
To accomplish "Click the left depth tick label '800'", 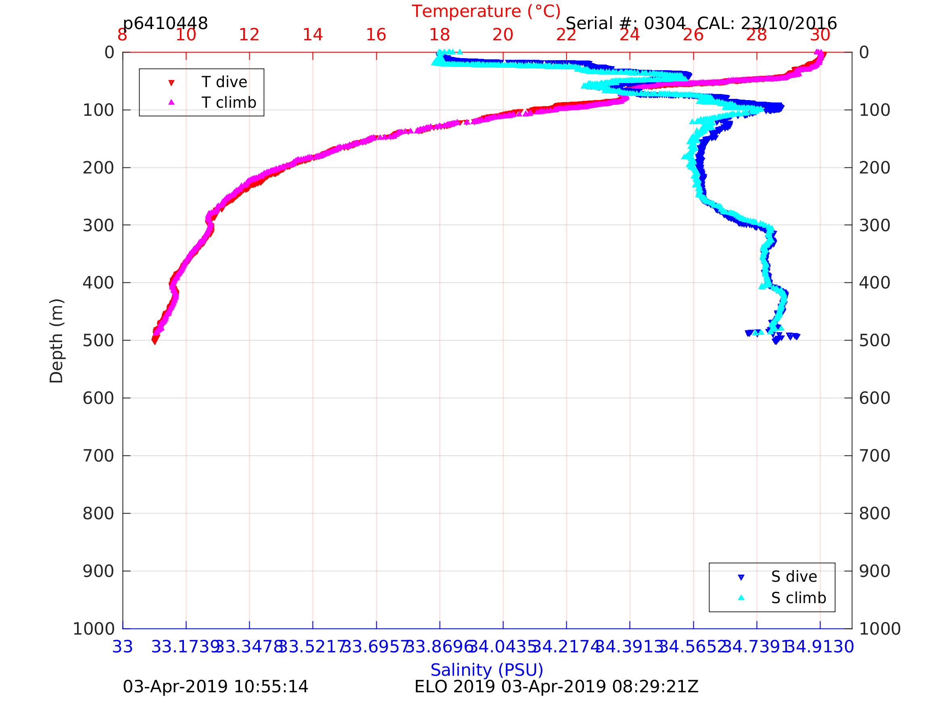I will (x=98, y=514).
